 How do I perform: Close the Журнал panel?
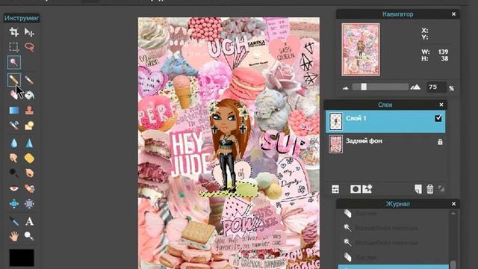coord(453,204)
